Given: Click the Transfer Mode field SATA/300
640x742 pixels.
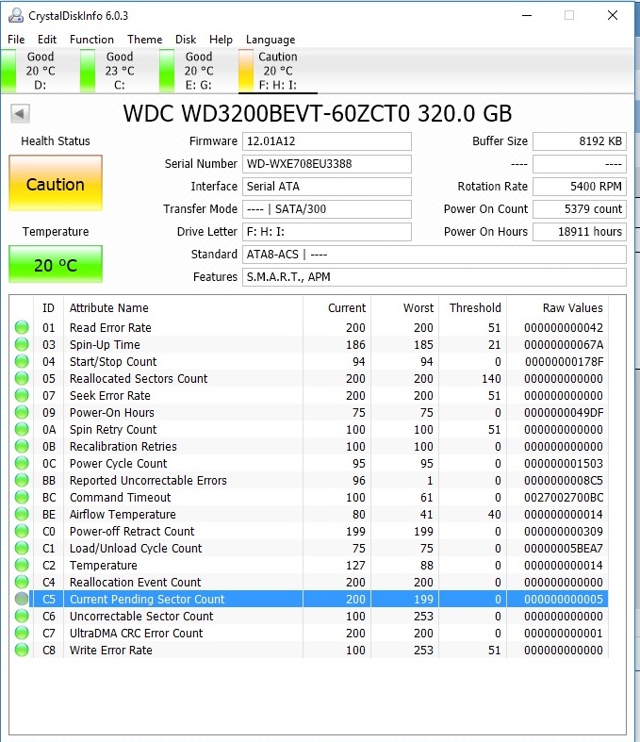Looking at the screenshot, I should click(327, 209).
